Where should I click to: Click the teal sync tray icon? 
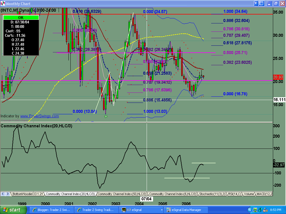tap(260, 210)
